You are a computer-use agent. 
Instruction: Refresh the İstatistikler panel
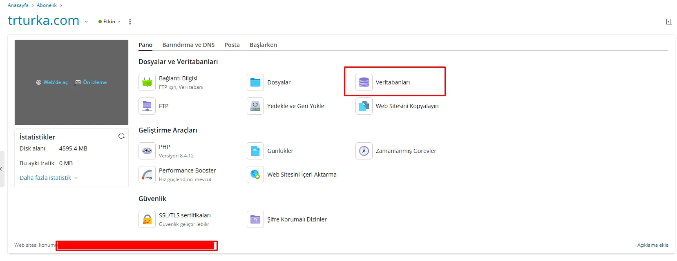[x=121, y=136]
